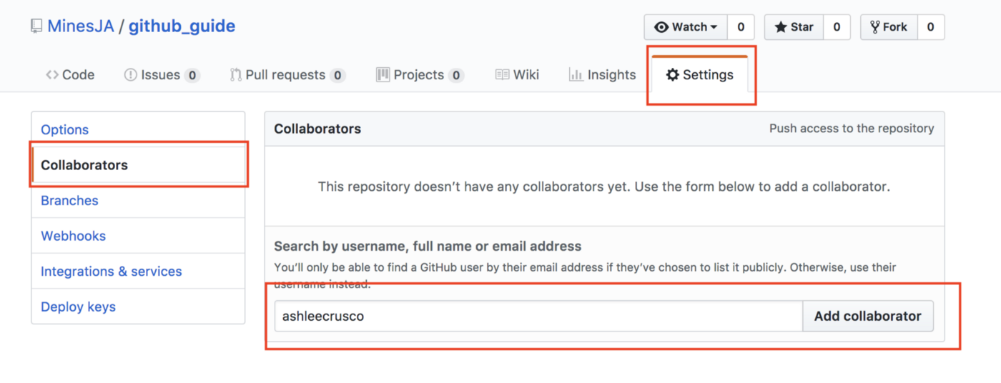This screenshot has width=1001, height=383.
Task: Open the Watch dropdown button
Action: (x=686, y=27)
